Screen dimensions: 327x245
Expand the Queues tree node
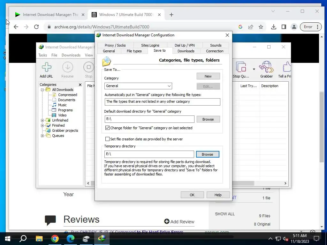click(x=42, y=136)
